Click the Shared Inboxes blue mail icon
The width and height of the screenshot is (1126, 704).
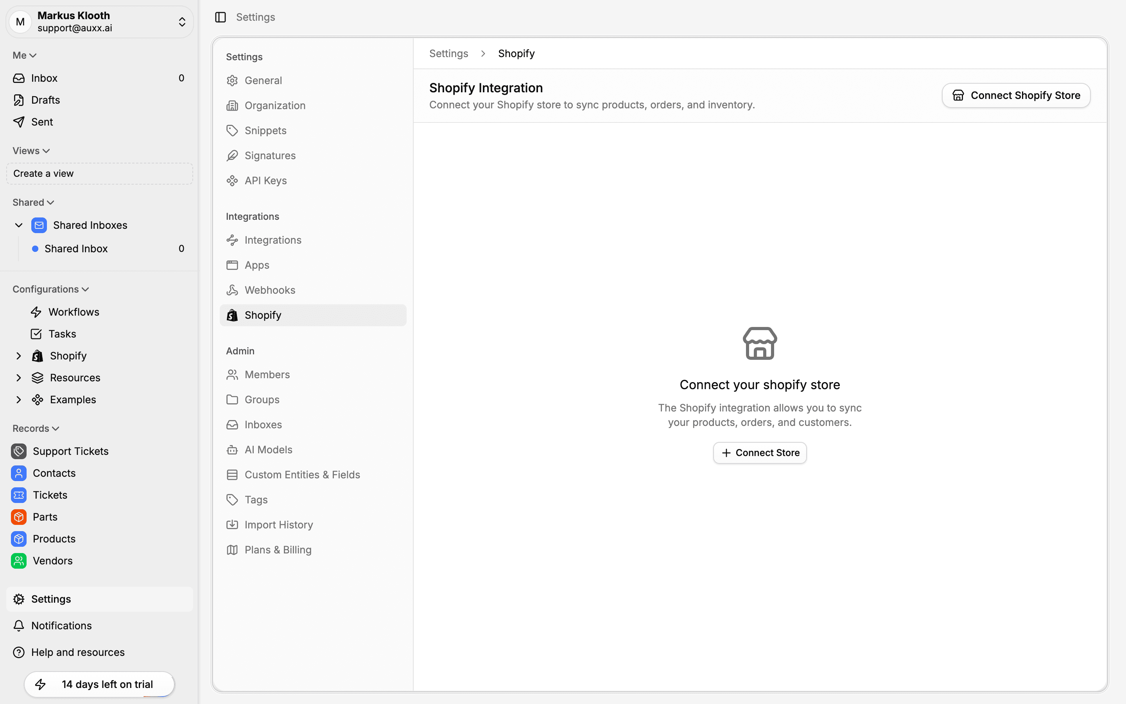click(x=39, y=225)
